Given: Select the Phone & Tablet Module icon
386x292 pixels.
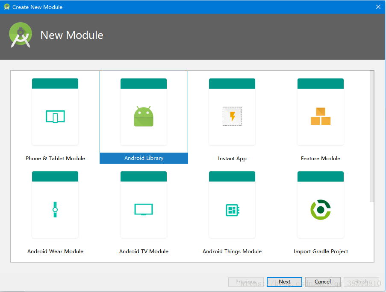Looking at the screenshot, I should click(x=55, y=116).
